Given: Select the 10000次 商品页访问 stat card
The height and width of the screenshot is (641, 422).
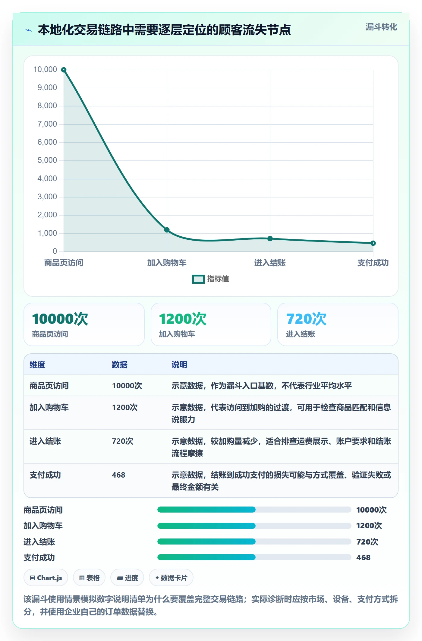Looking at the screenshot, I should [84, 324].
